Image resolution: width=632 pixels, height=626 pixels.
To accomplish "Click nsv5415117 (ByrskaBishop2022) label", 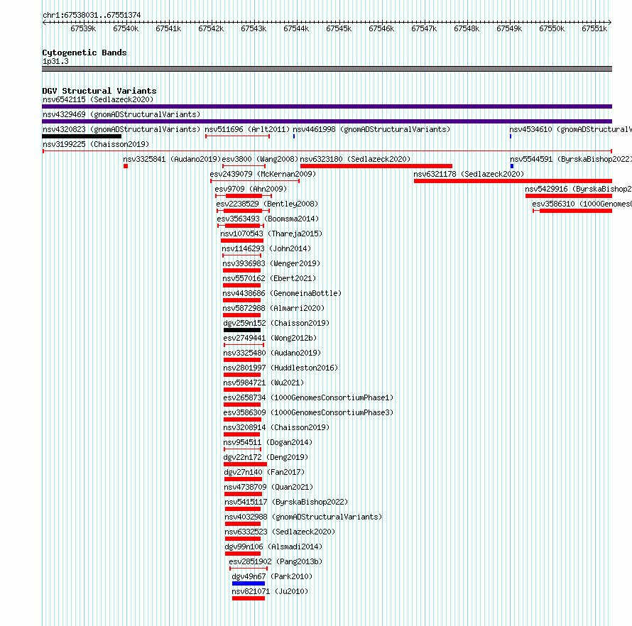I will tap(286, 502).
